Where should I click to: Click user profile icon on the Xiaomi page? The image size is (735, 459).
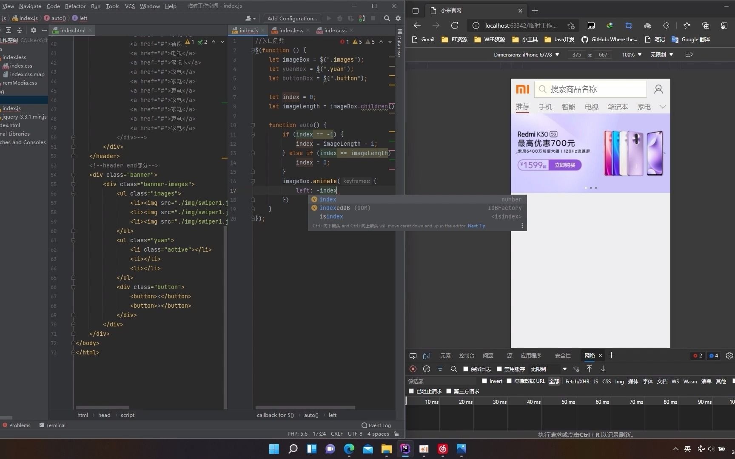tap(658, 89)
